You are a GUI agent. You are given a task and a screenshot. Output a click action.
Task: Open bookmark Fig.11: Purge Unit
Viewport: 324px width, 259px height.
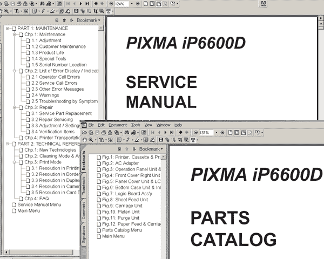tap(120, 218)
